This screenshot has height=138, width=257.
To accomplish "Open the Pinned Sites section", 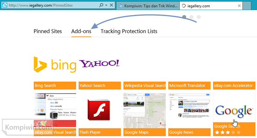I will 48,31.
